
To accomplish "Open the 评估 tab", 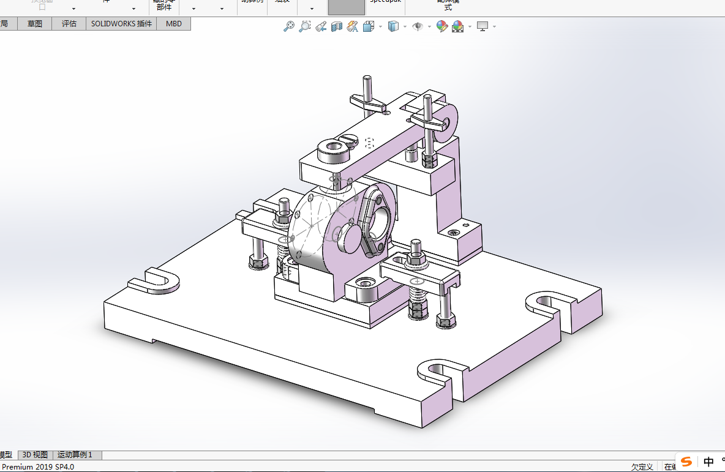I will tap(69, 24).
